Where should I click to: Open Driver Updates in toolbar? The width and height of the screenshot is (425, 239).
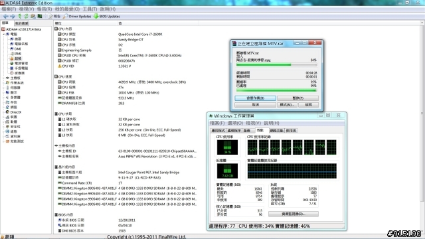(77, 16)
